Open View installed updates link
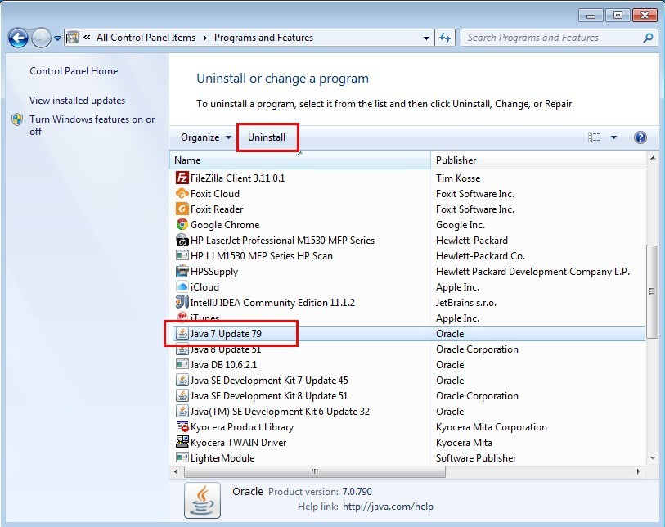 coord(77,101)
